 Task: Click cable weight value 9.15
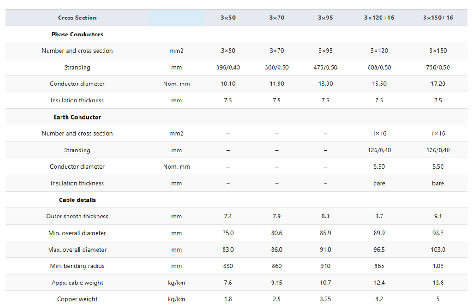[277, 283]
